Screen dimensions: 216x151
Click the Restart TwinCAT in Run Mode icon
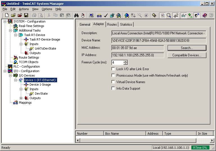pyautogui.click(x=119, y=15)
